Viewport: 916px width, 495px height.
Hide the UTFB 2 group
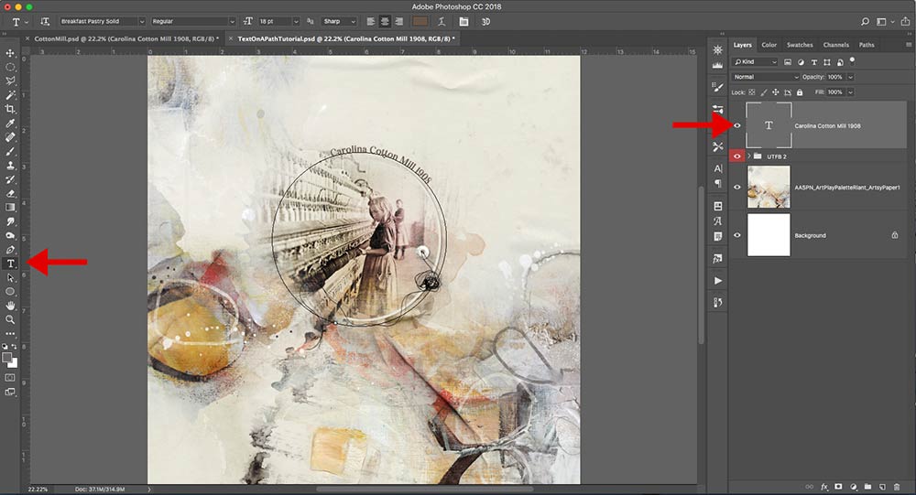click(x=736, y=156)
